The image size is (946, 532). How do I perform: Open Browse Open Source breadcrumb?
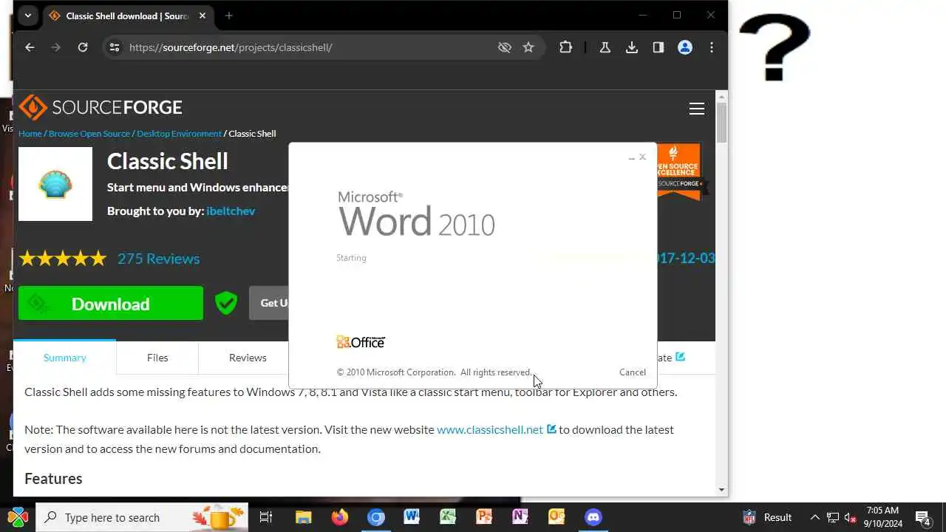(89, 134)
